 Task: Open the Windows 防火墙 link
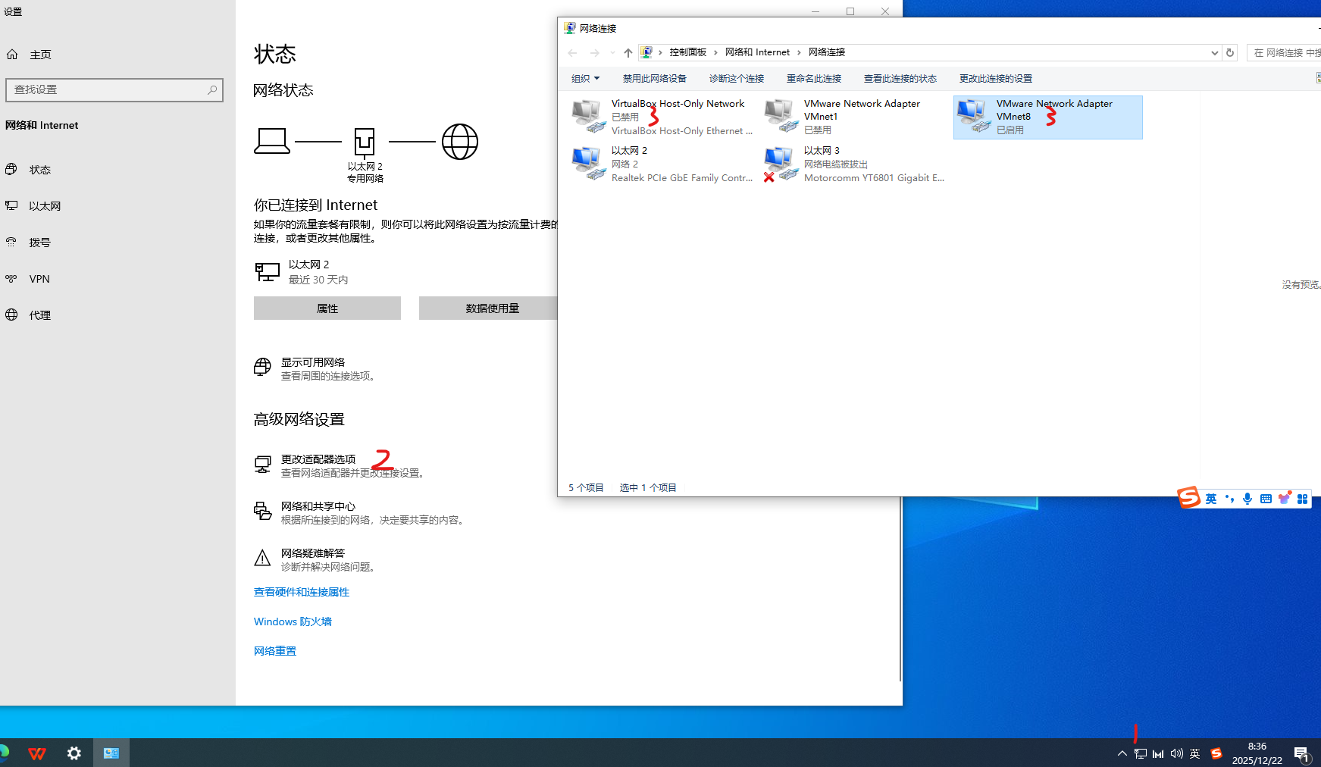(293, 621)
